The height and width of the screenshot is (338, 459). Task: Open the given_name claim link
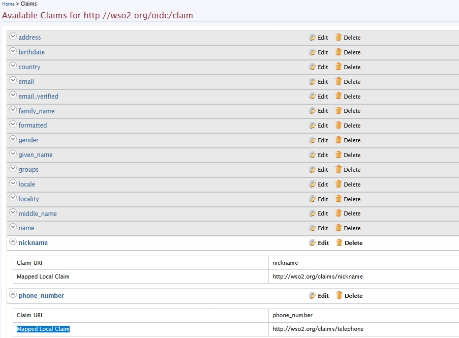point(36,155)
